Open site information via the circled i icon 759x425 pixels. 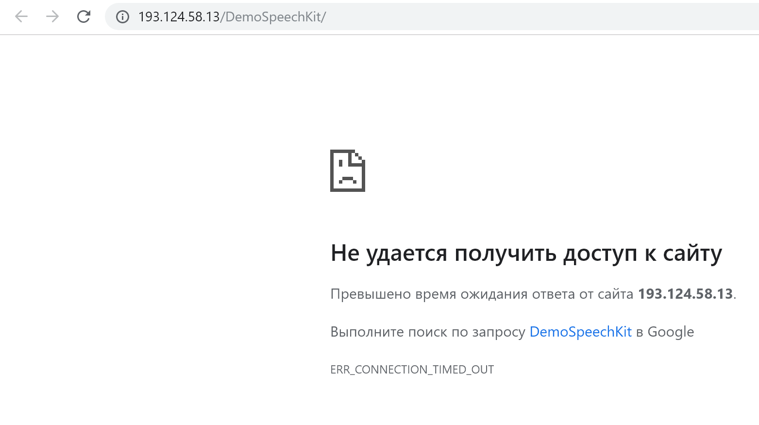point(122,17)
